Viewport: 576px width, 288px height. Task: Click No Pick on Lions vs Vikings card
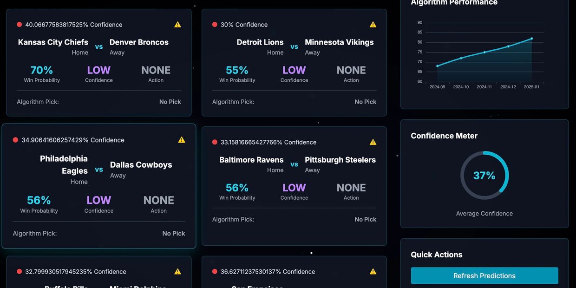pos(365,102)
